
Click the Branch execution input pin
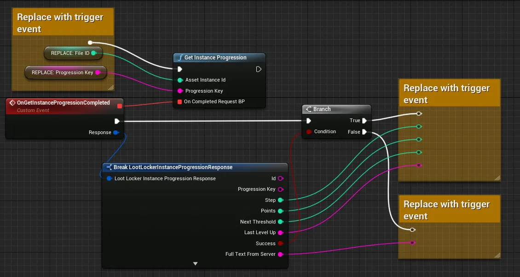pyautogui.click(x=309, y=121)
